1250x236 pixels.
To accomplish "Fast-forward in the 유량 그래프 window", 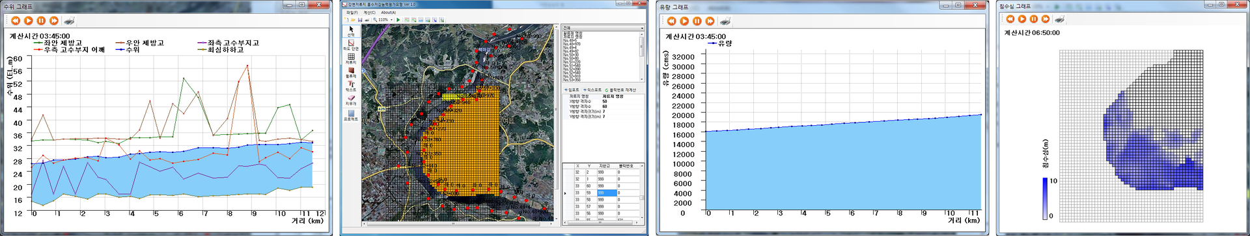I will click(710, 21).
